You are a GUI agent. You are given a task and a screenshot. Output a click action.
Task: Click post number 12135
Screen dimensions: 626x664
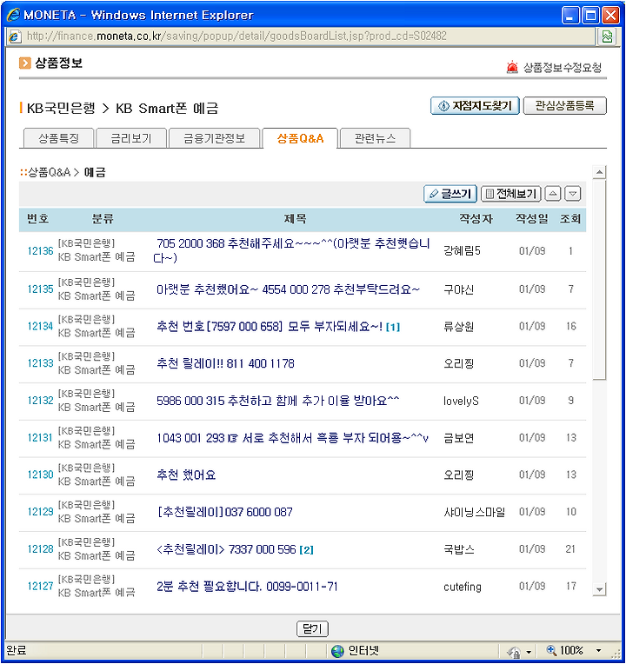coord(40,289)
